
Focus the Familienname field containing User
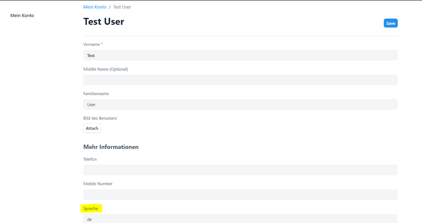tap(240, 104)
